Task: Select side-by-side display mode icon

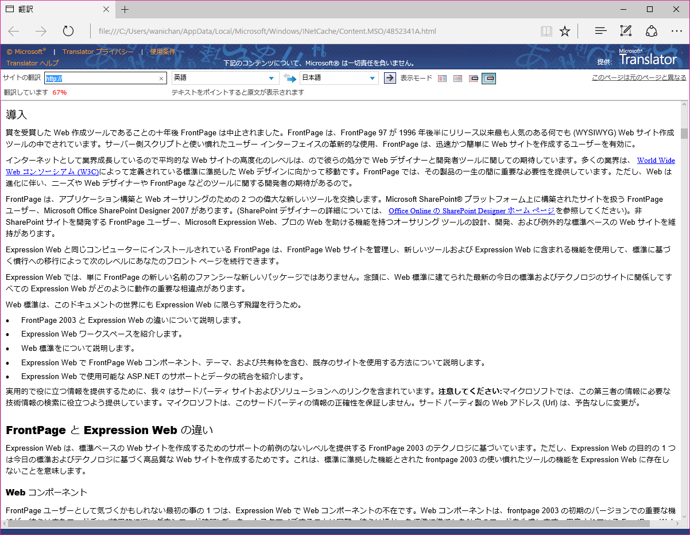Action: [x=442, y=79]
